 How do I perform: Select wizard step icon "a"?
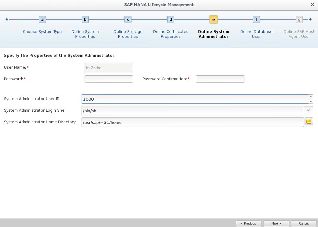pyautogui.click(x=42, y=19)
